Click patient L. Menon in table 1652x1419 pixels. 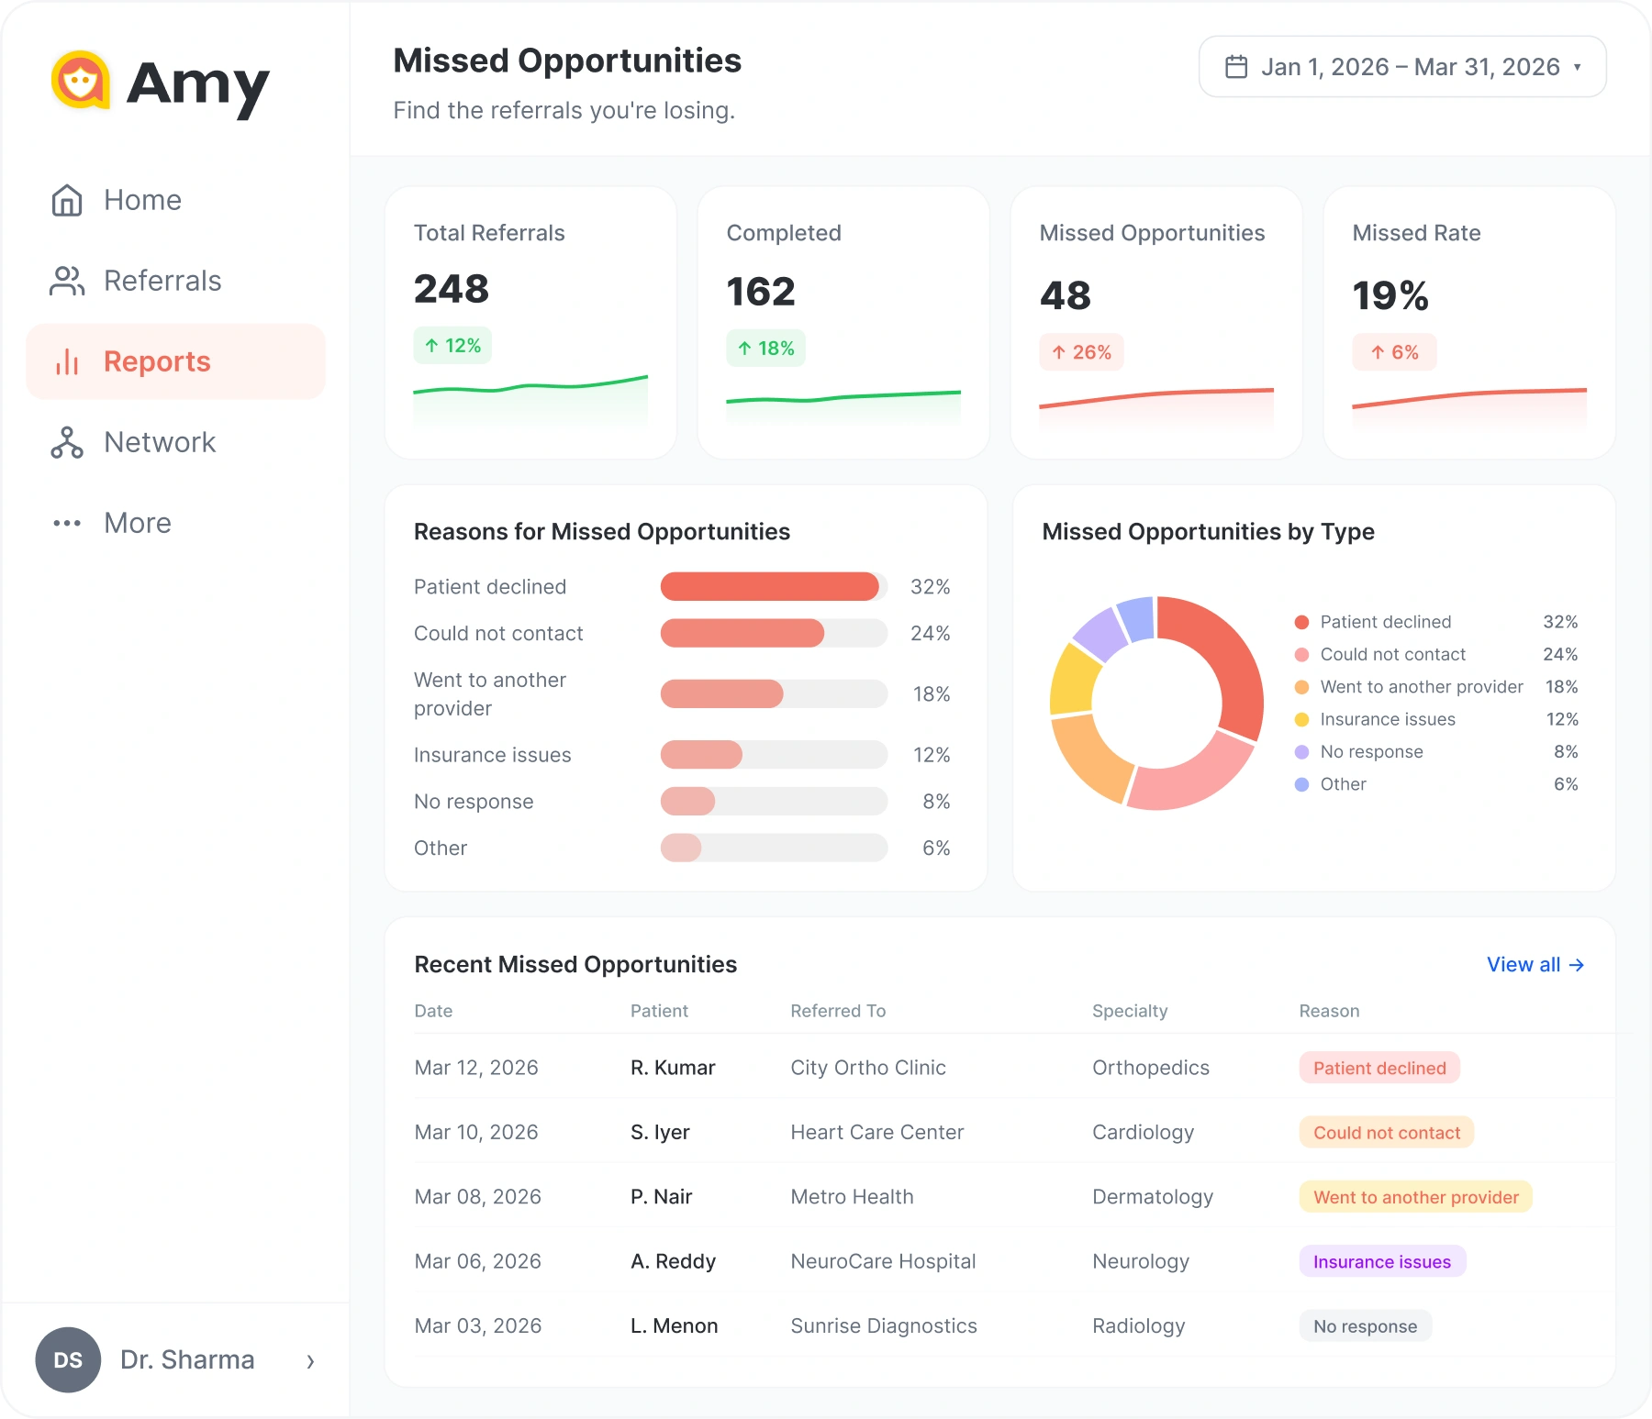674,1326
